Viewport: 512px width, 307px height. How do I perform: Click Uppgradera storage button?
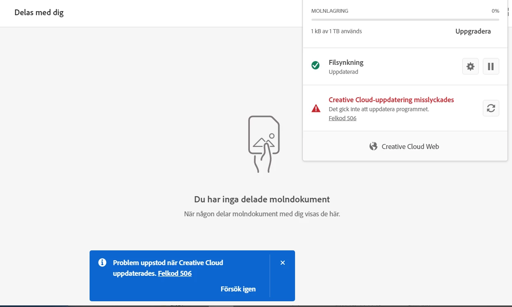click(x=473, y=31)
